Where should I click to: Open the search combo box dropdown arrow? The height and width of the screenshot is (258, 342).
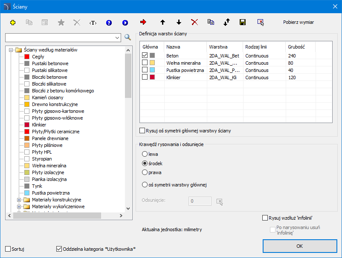(x=117, y=38)
